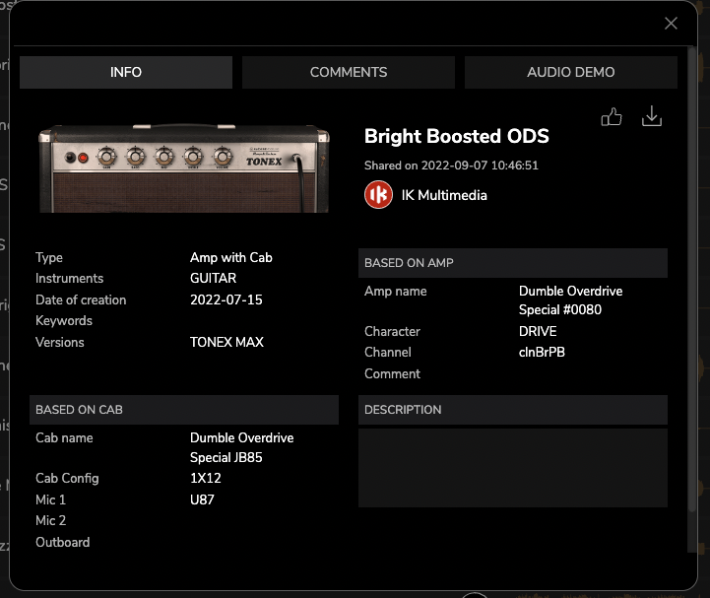Image resolution: width=710 pixels, height=598 pixels.
Task: Click the U87 Mic 1 value
Action: point(202,499)
